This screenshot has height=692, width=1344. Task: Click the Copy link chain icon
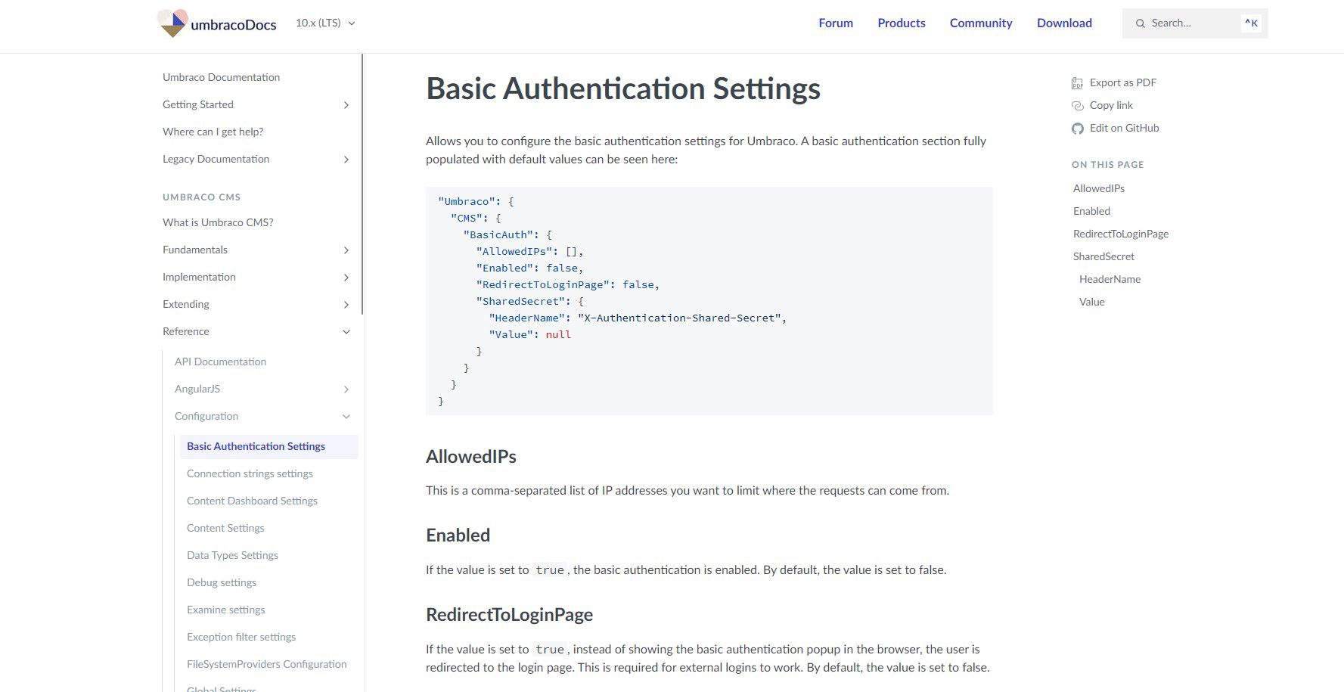pyautogui.click(x=1077, y=106)
